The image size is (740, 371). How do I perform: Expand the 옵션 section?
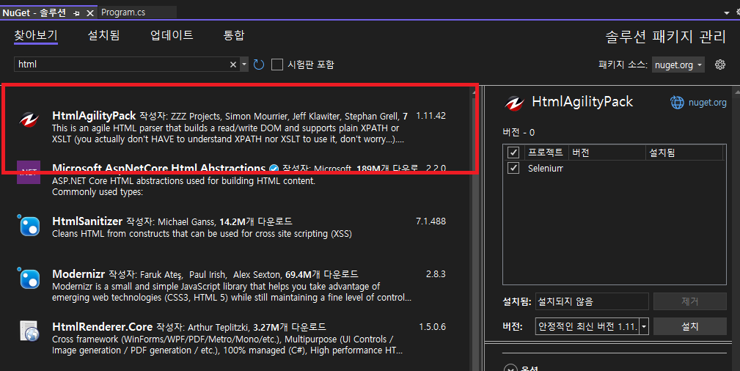click(510, 369)
